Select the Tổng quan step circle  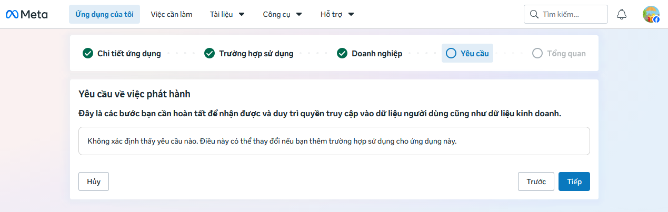pos(537,53)
